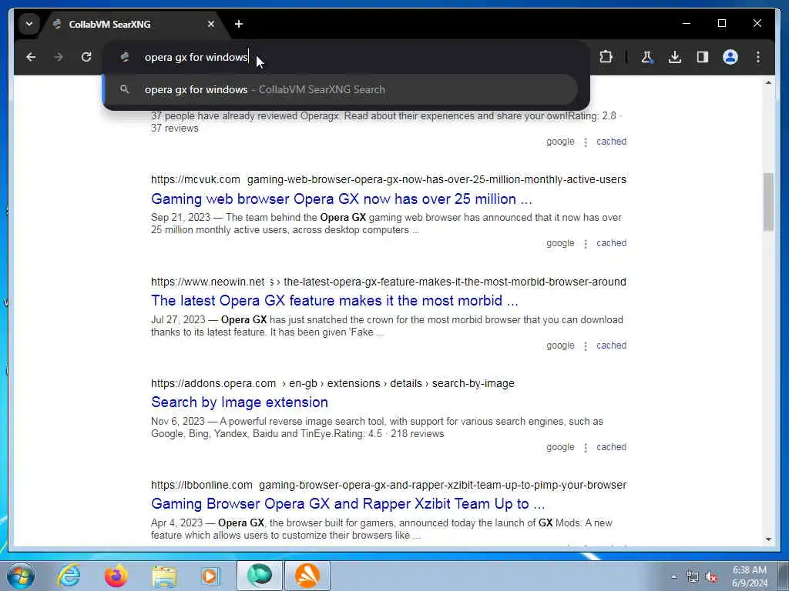
Task: Click google label under Search by Image result
Action: pos(560,447)
